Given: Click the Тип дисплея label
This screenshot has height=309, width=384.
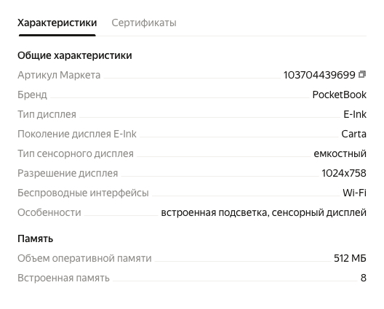Looking at the screenshot, I should tap(47, 114).
